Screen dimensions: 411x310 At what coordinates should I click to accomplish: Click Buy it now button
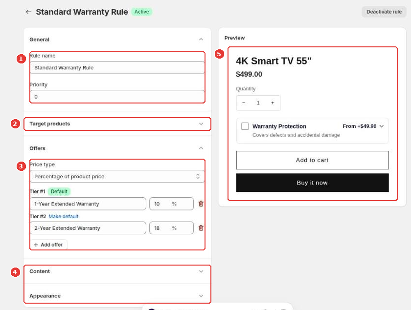pos(312,183)
